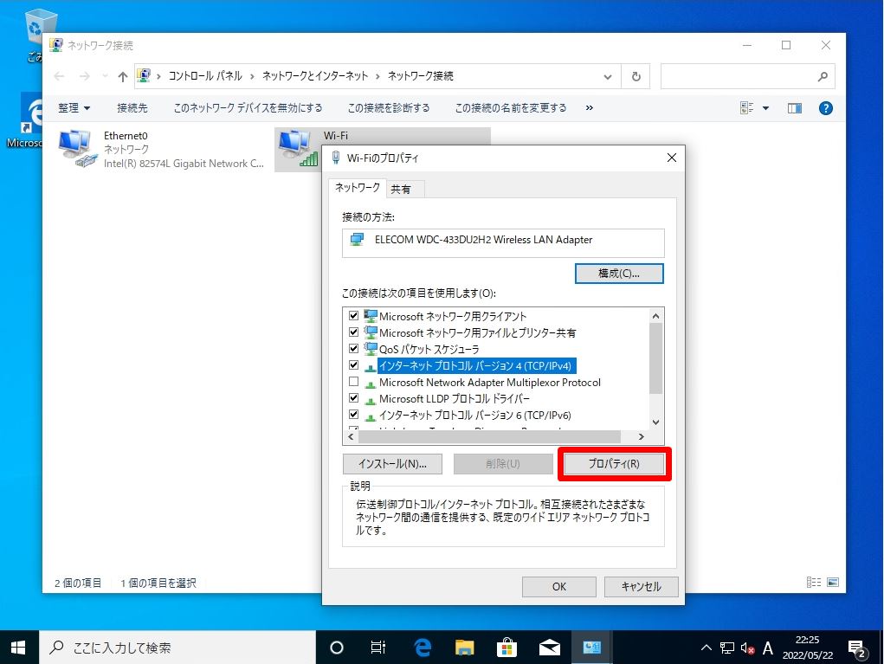Open Mail app from taskbar
Image resolution: width=884 pixels, height=664 pixels.
coord(549,648)
